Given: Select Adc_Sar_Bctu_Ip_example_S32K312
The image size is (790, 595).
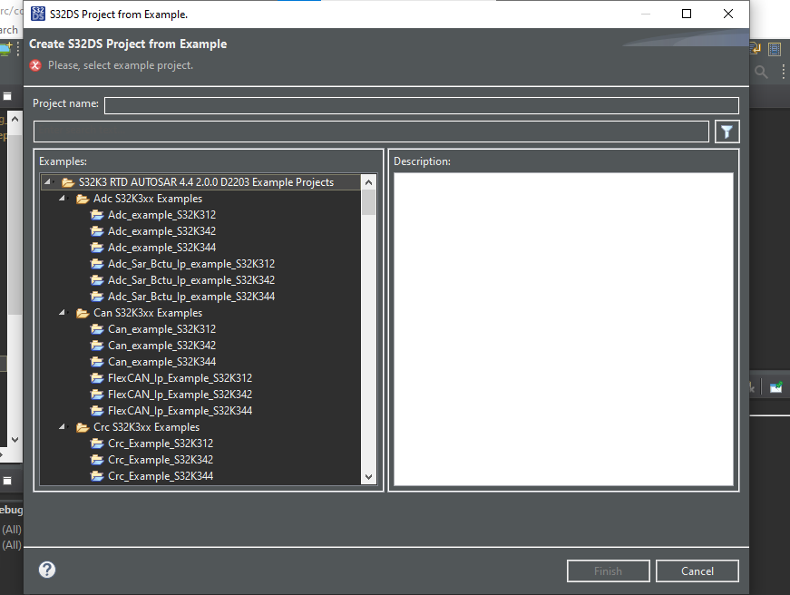Looking at the screenshot, I should 191,264.
